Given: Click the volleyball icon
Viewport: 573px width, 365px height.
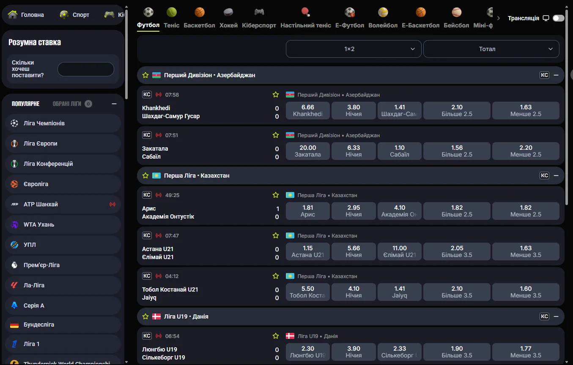Looking at the screenshot, I should (383, 12).
